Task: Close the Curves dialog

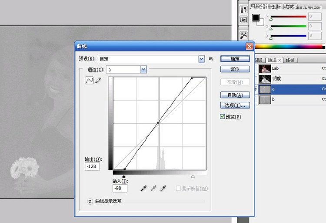Action: pyautogui.click(x=249, y=46)
